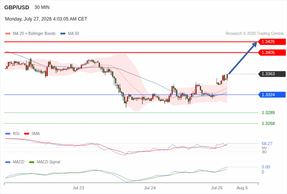Click the 1.3289 green support label
Viewport: 287px width, 194px height.
point(268,113)
